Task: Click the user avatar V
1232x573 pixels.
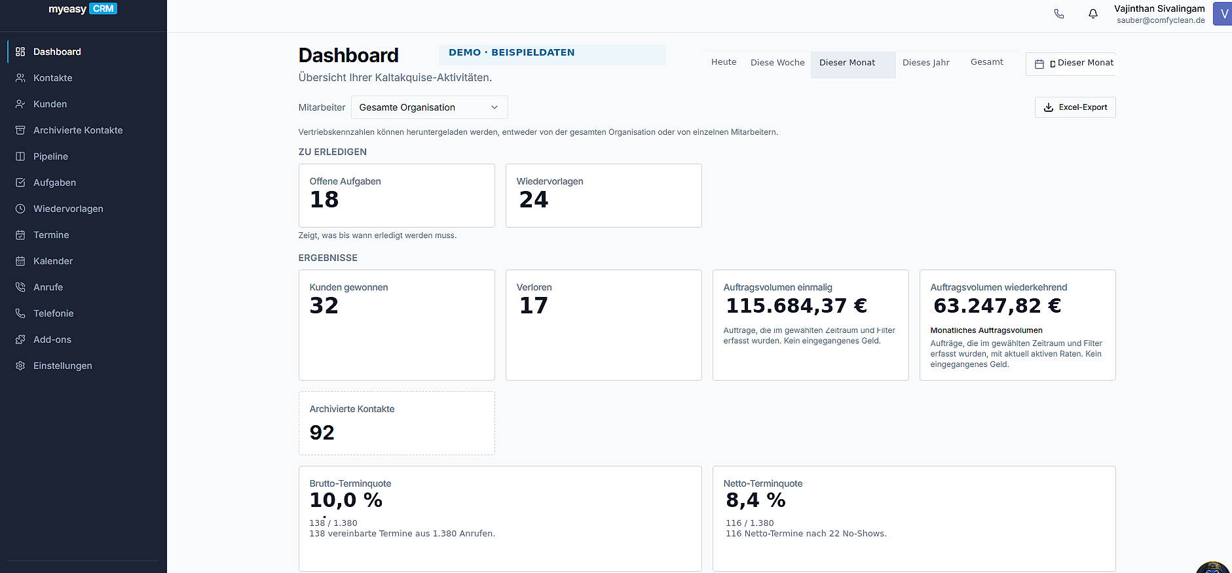Action: (x=1223, y=14)
